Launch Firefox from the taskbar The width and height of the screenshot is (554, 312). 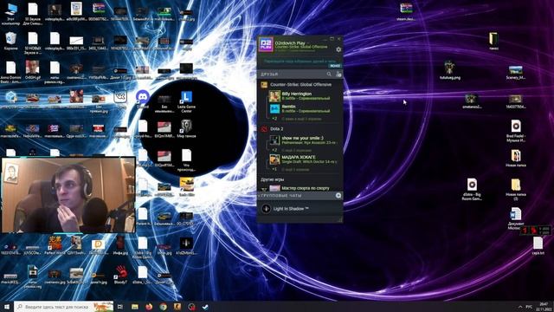click(149, 307)
